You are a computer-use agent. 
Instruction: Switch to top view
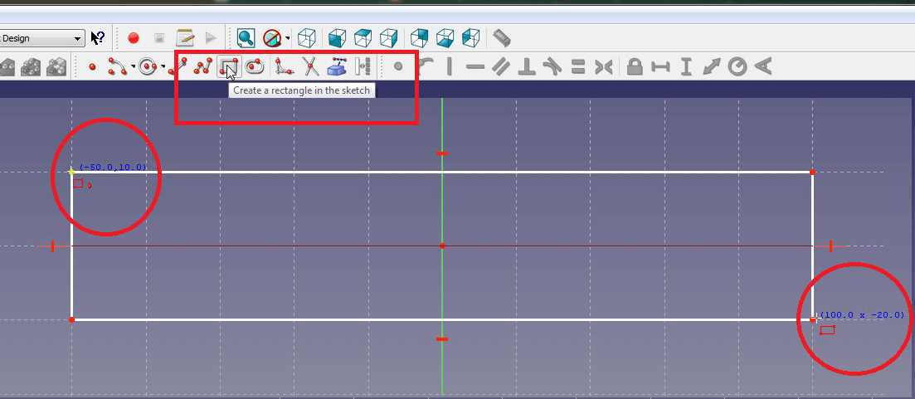click(363, 38)
